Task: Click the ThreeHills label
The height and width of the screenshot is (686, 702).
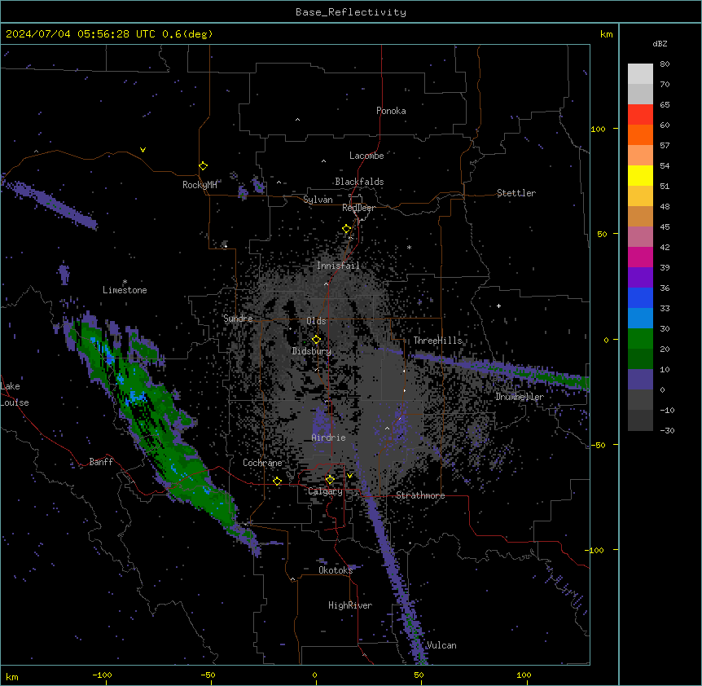Action: point(438,341)
